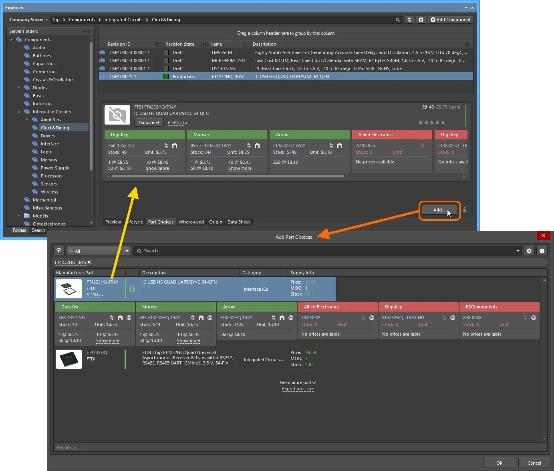Open settings gear in Add Part Choices dialog
Image resolution: width=554 pixels, height=471 pixels.
[529, 251]
